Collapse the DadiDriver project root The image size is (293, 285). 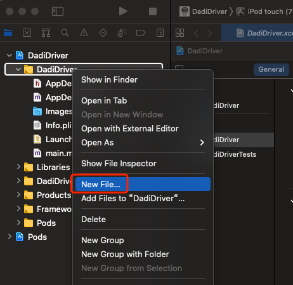click(x=10, y=55)
